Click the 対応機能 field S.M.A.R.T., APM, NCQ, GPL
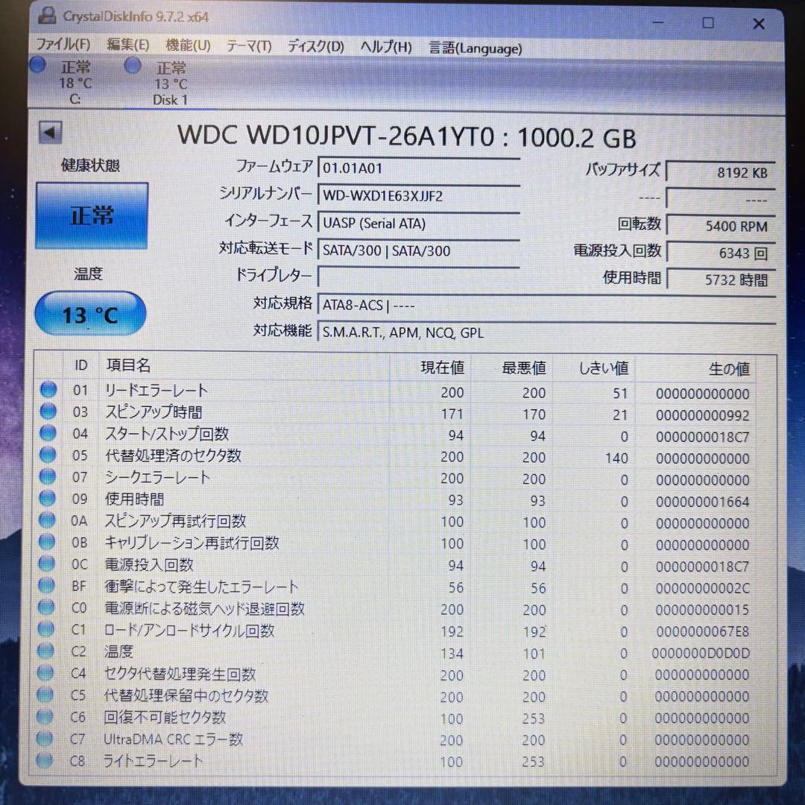This screenshot has width=805, height=805. (x=547, y=332)
